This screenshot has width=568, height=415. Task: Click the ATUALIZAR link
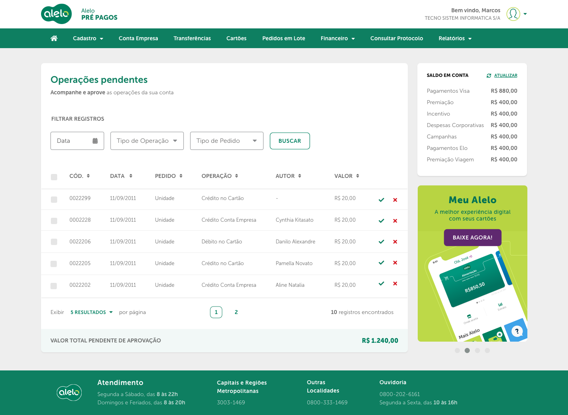[506, 75]
